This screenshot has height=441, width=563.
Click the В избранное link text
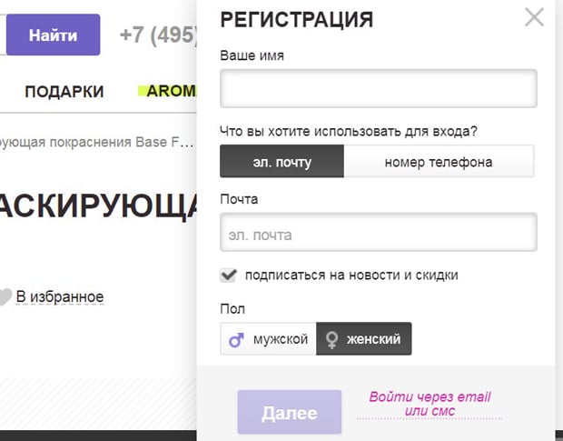point(60,296)
